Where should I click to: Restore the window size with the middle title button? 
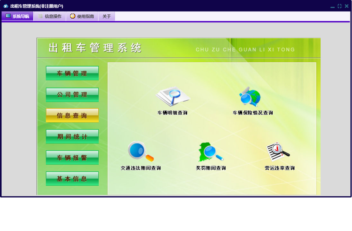coord(340,6)
